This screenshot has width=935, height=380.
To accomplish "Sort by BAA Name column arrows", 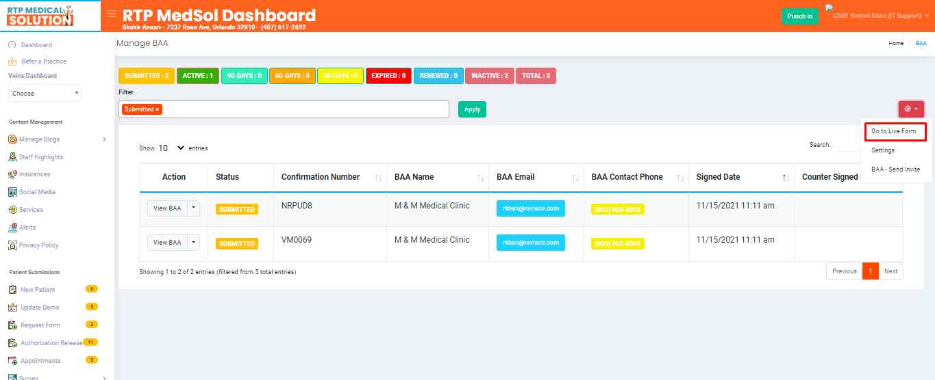I will (x=480, y=178).
